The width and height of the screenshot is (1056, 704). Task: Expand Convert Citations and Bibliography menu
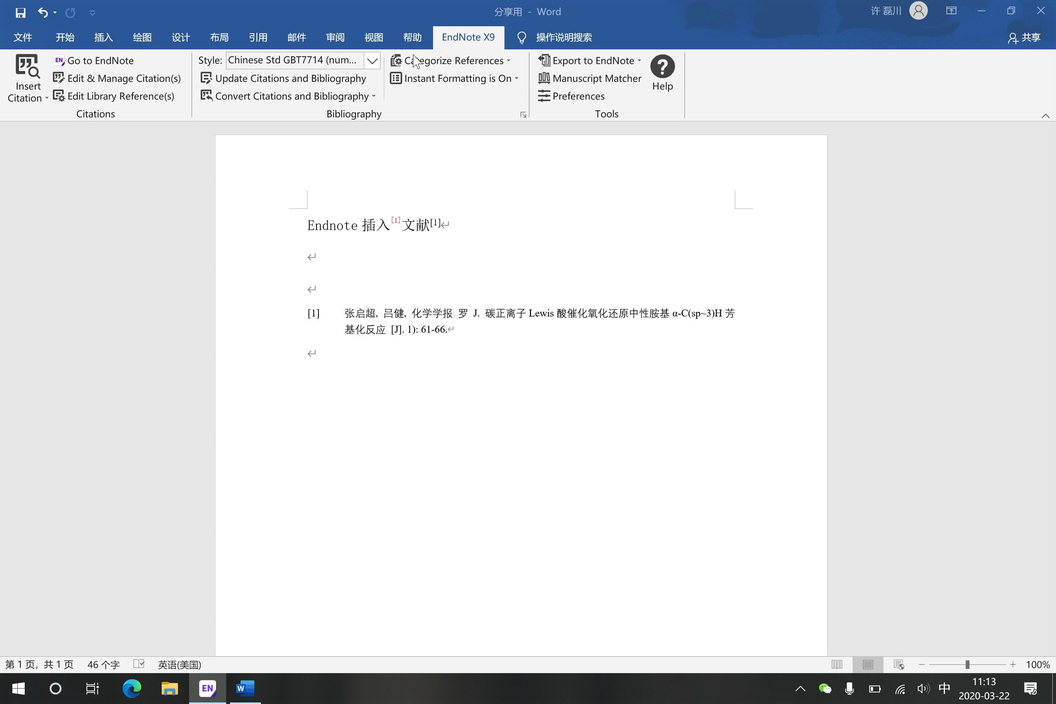point(374,96)
